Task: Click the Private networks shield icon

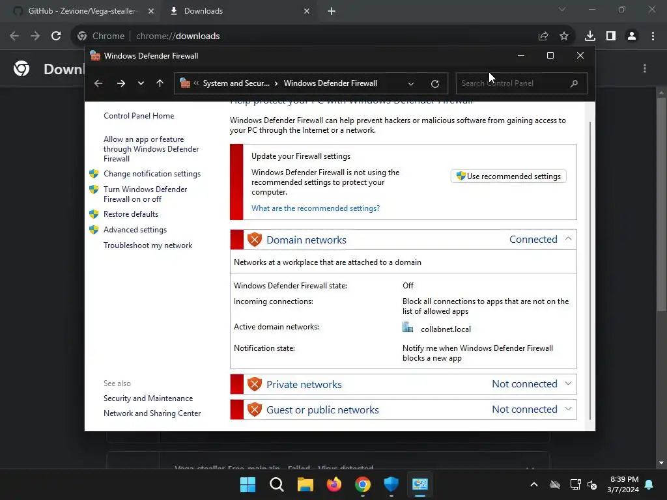Action: pos(255,384)
